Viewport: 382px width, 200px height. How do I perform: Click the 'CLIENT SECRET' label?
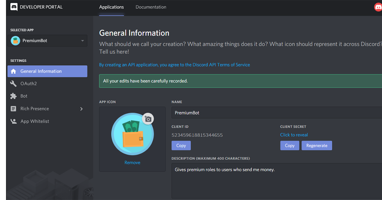[x=293, y=127]
